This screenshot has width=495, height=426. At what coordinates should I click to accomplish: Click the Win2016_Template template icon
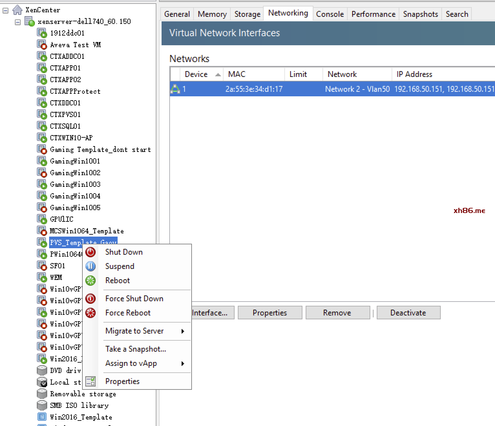42,417
